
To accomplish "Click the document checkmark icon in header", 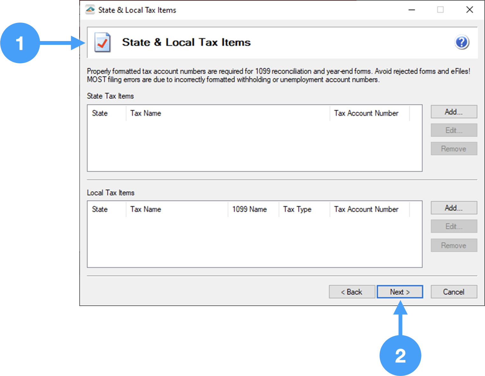I will pyautogui.click(x=103, y=42).
